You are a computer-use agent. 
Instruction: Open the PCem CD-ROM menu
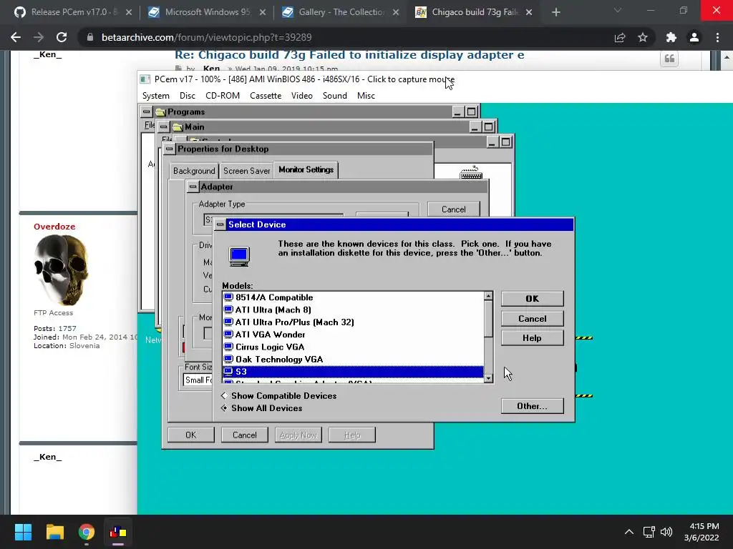pos(223,96)
